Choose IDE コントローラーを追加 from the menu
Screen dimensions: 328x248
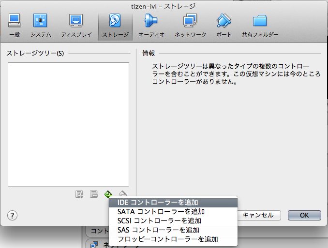pos(173,203)
